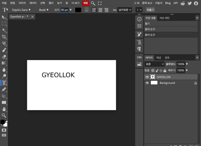Select the Pen tool
Viewport: 201px width, 146px height.
pyautogui.click(x=4, y=89)
